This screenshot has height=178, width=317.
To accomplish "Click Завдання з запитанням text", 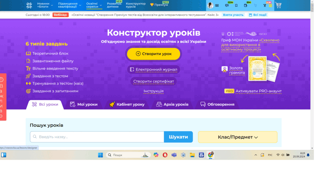I will click(x=55, y=91).
